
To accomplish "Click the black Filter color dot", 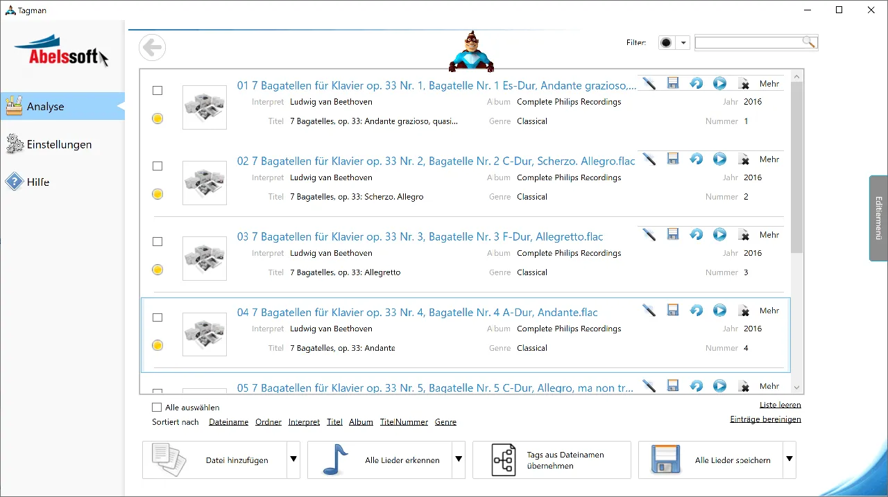I will 667,42.
